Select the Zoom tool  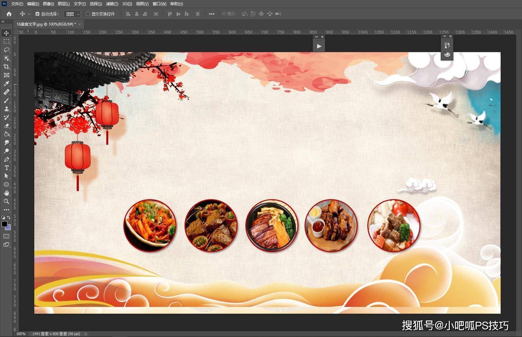(x=6, y=201)
